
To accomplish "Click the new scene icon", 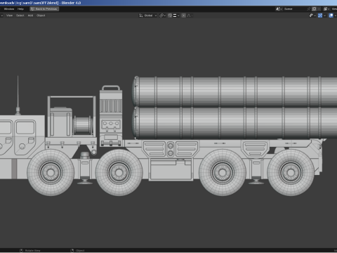I will pyautogui.click(x=314, y=9).
